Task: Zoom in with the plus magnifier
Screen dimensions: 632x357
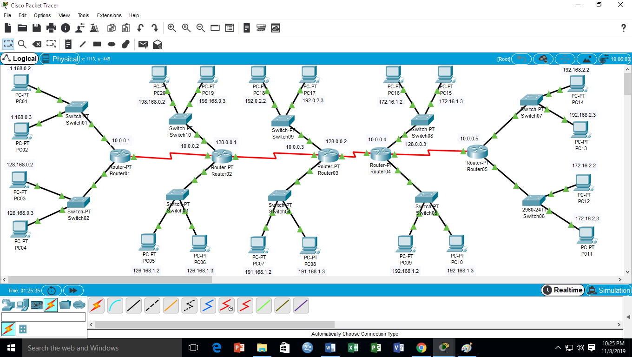Action: 172,28
